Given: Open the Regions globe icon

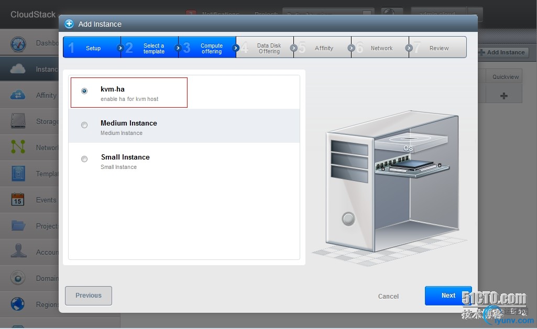Looking at the screenshot, I should 18,304.
